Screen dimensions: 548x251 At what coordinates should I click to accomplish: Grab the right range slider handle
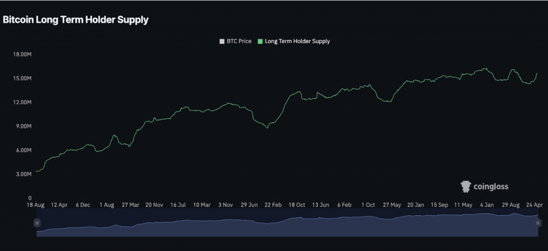[x=538, y=223]
